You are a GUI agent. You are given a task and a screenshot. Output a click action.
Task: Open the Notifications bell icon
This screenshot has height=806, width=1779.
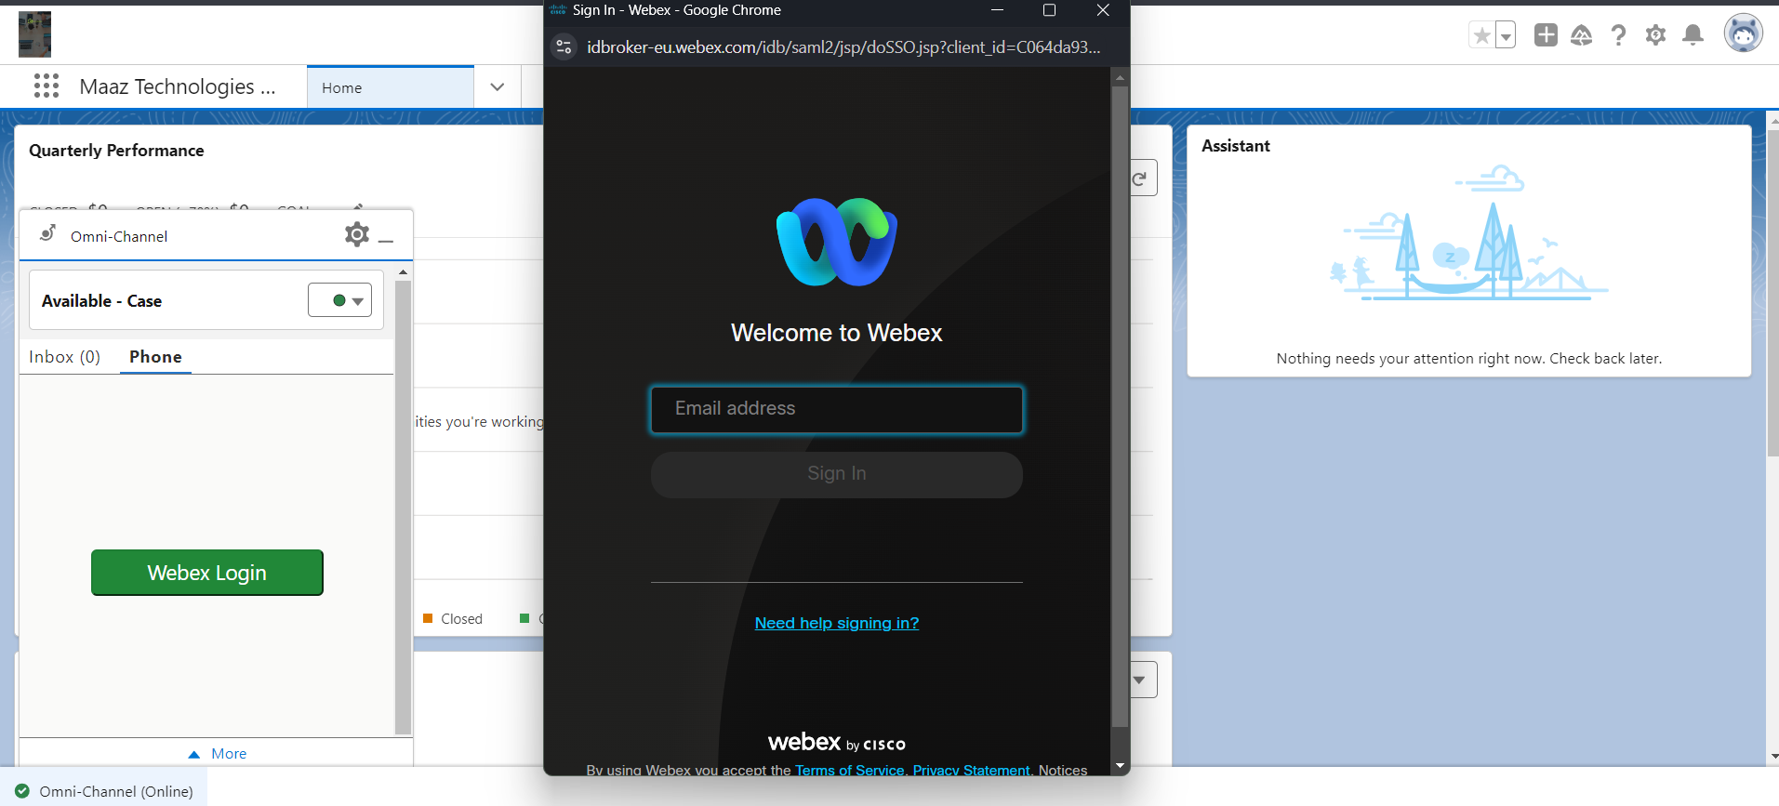coord(1693,35)
